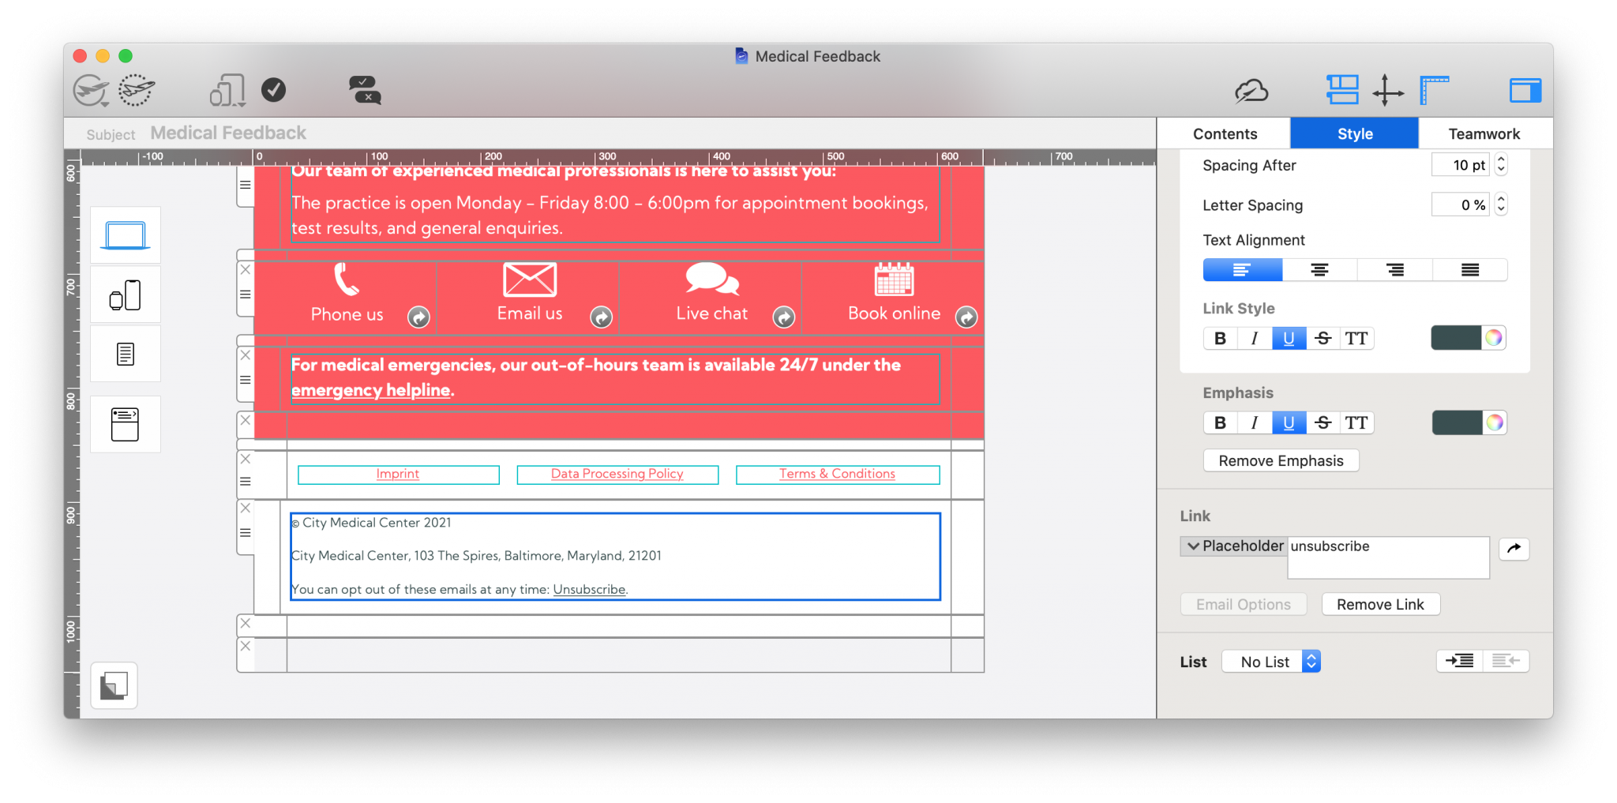
Task: Set text alignment to center
Action: [x=1319, y=270]
